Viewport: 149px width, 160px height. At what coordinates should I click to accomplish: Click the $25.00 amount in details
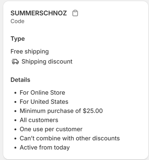[93, 111]
